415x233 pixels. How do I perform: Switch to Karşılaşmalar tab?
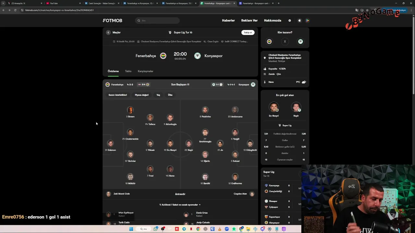pyautogui.click(x=146, y=71)
